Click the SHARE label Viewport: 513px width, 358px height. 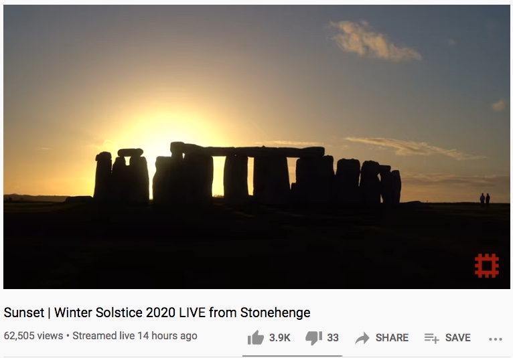392,338
